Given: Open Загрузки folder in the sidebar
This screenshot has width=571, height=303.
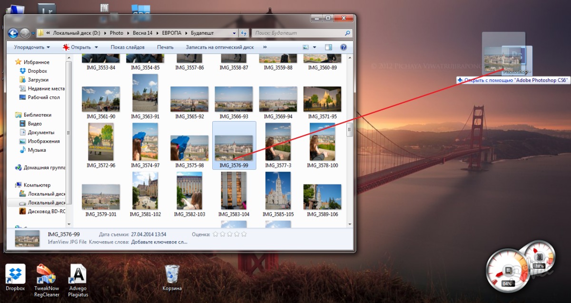Looking at the screenshot, I should [x=38, y=80].
